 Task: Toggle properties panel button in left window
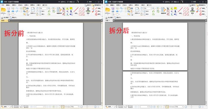click(x=13, y=18)
